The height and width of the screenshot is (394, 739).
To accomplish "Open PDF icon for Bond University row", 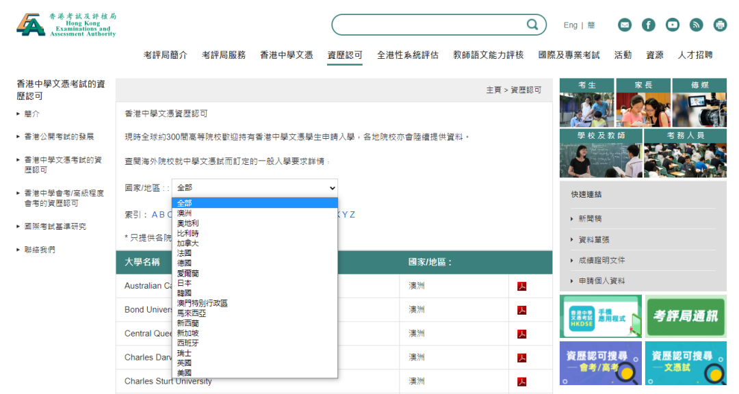I will tap(521, 310).
